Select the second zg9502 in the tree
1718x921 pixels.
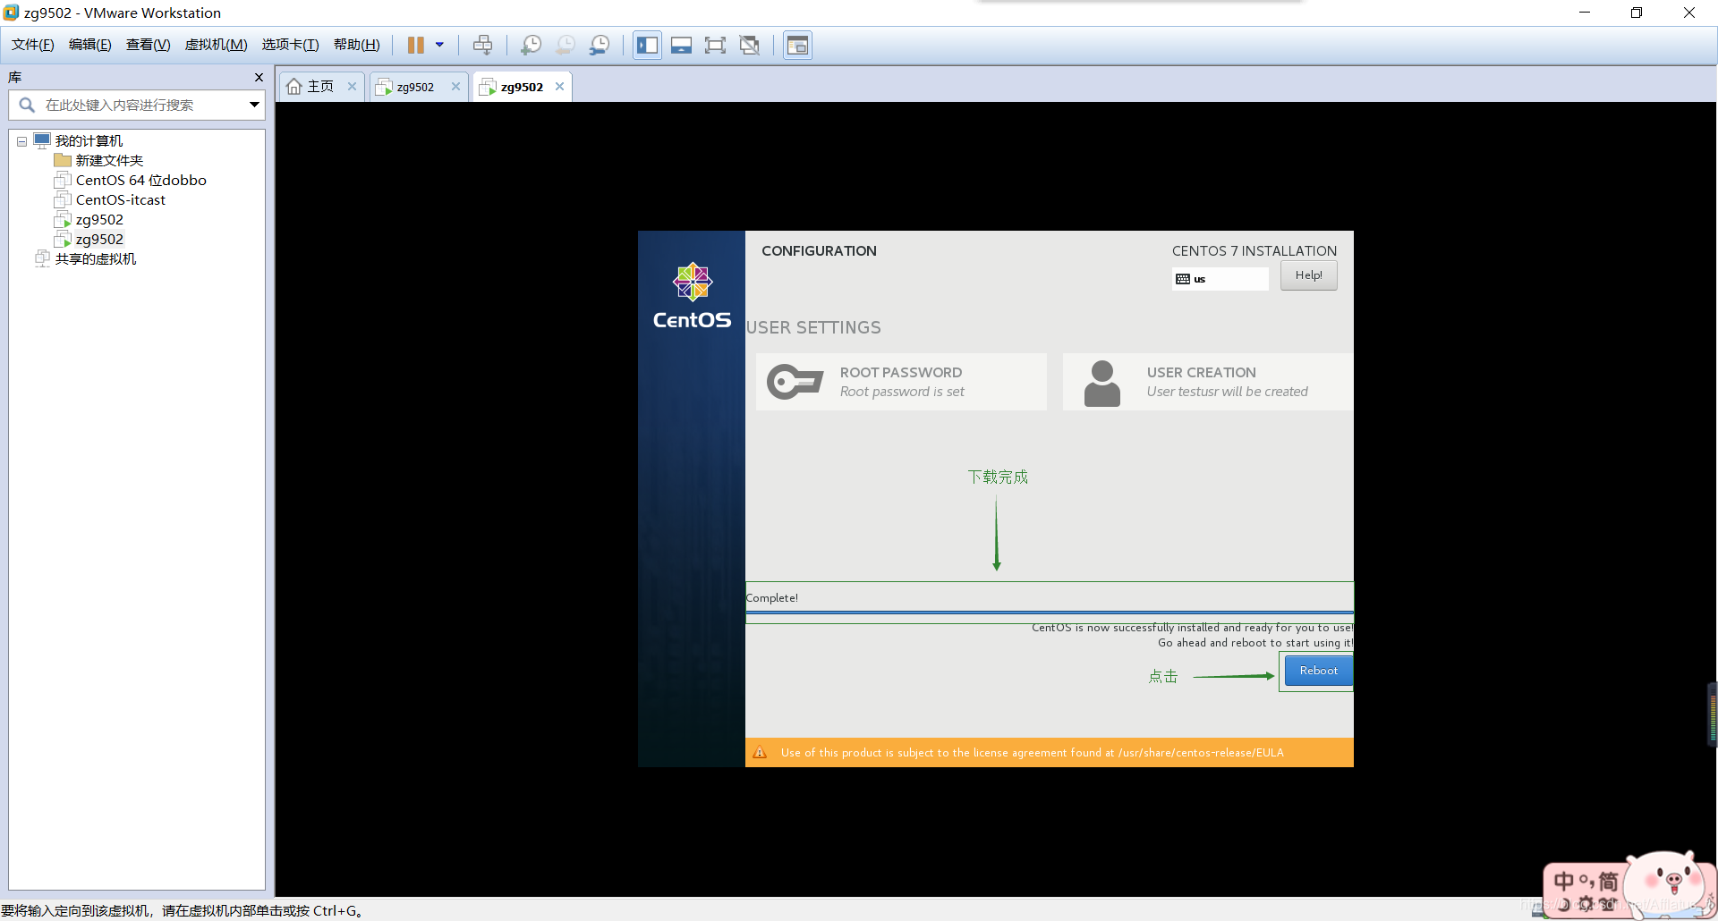99,240
